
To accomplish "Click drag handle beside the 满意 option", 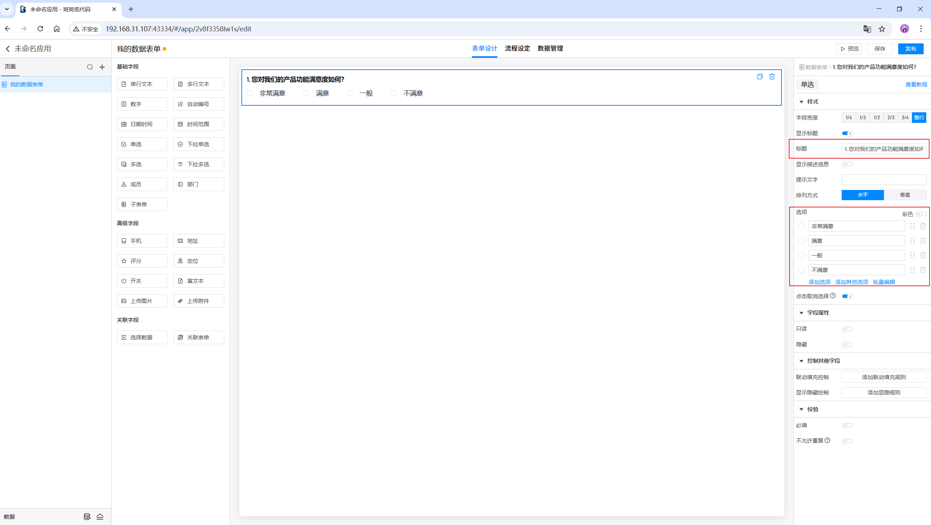I will (912, 241).
